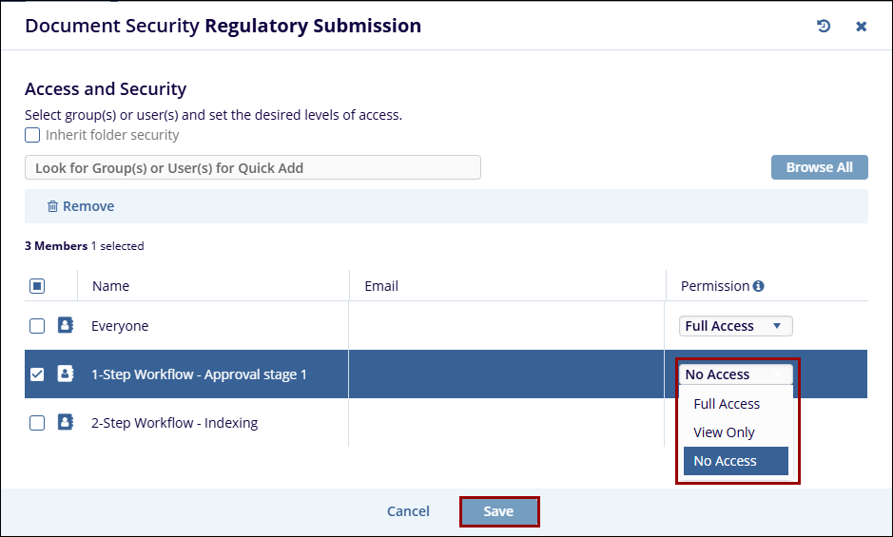
Task: Click the Cancel link
Action: click(408, 511)
